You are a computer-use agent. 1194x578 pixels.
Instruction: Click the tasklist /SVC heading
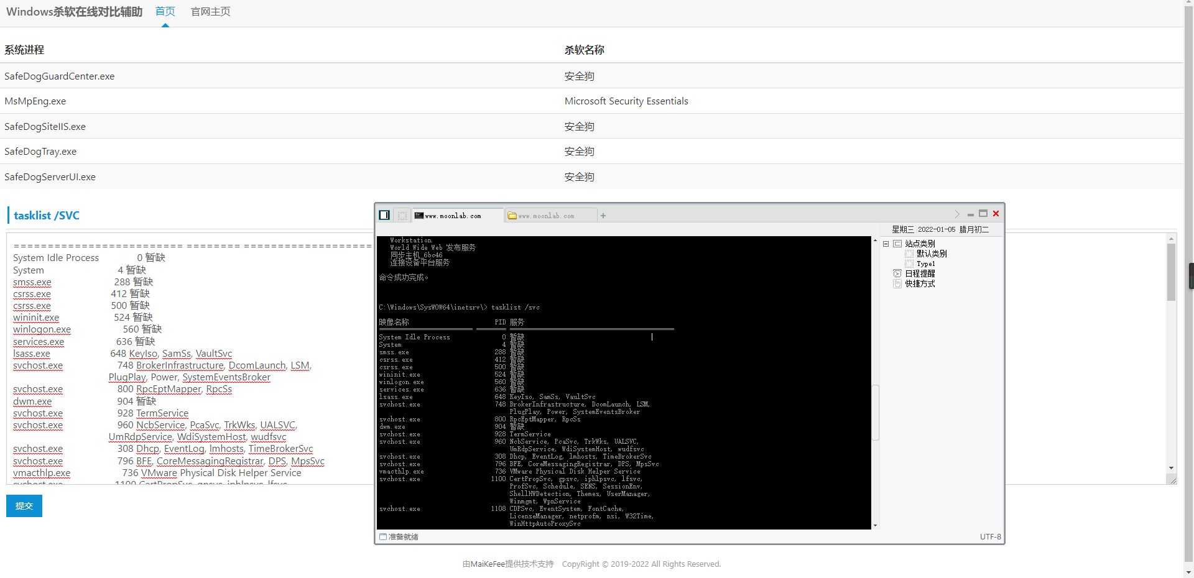pyautogui.click(x=47, y=215)
